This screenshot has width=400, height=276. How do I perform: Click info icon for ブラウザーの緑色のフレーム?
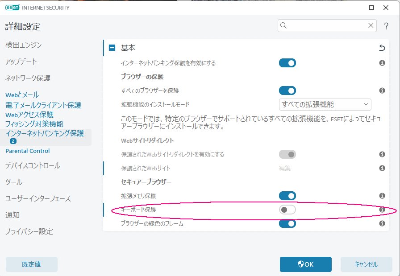(382, 223)
